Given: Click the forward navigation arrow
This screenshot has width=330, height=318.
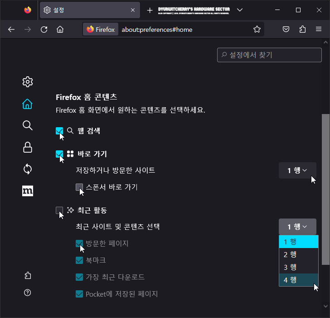Looking at the screenshot, I should (x=28, y=30).
